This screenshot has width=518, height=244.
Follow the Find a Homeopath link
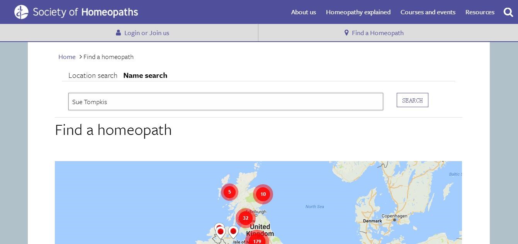pos(377,33)
